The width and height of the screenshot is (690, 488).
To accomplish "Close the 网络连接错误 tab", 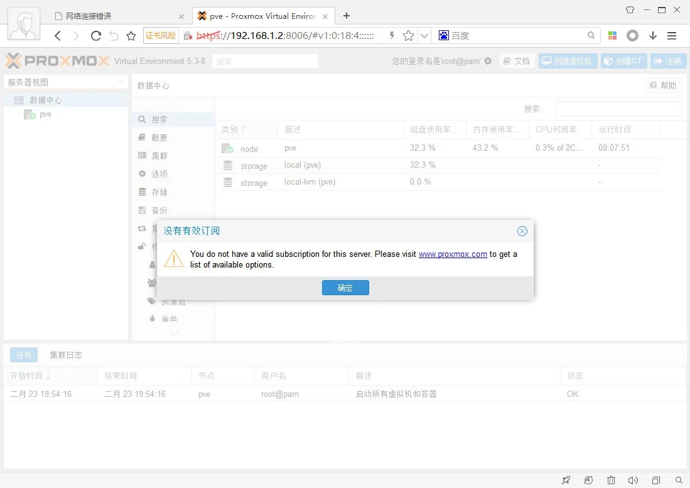I will pos(181,16).
